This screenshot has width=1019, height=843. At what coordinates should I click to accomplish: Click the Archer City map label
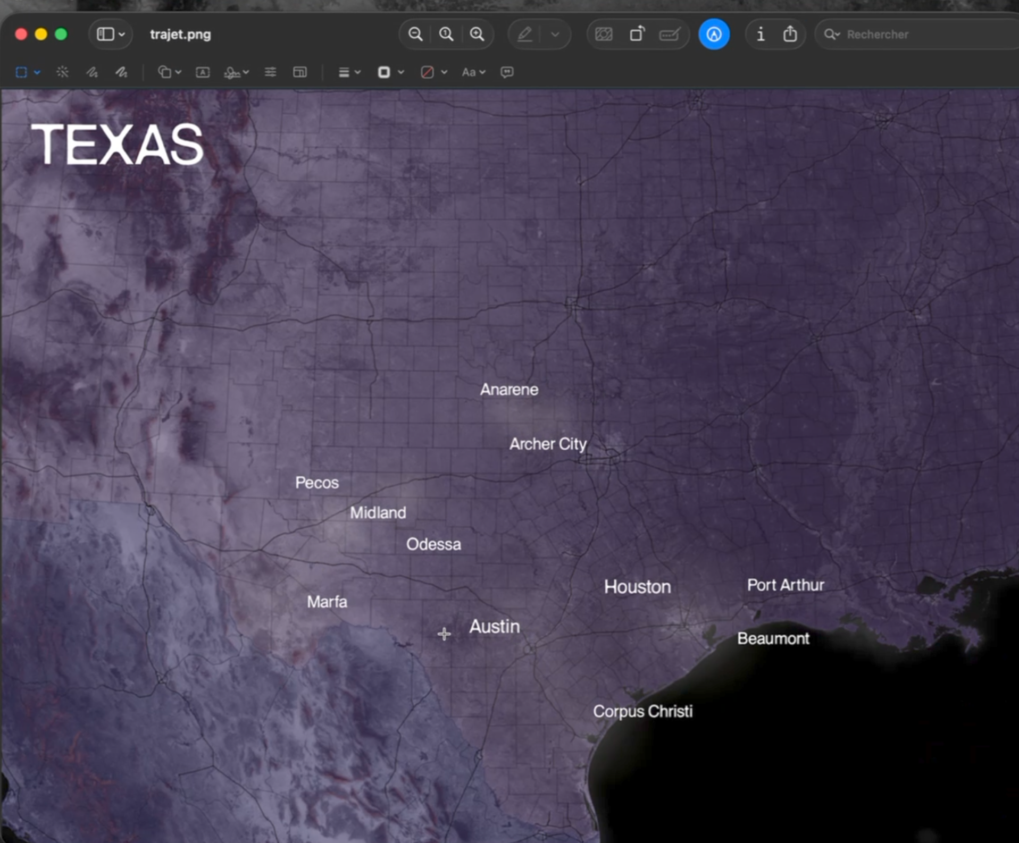coord(548,444)
